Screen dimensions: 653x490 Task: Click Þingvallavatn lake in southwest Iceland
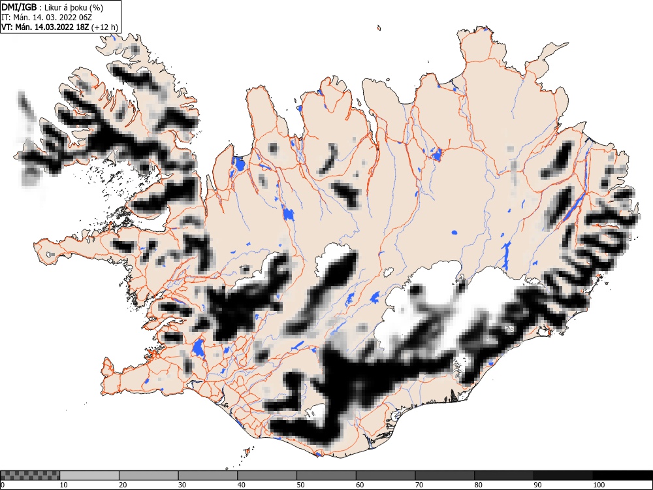coord(198,349)
